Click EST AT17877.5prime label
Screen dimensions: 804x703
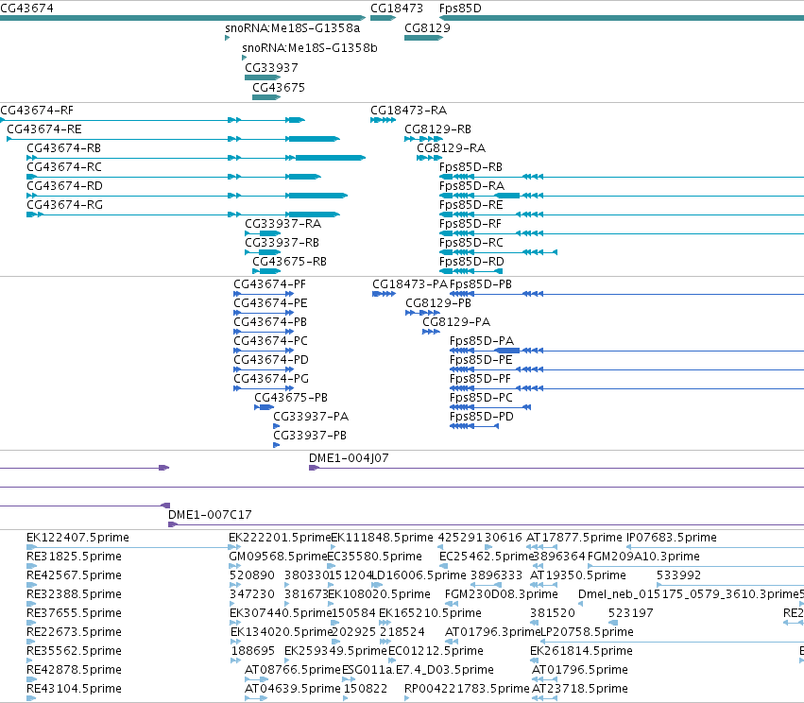(x=574, y=538)
